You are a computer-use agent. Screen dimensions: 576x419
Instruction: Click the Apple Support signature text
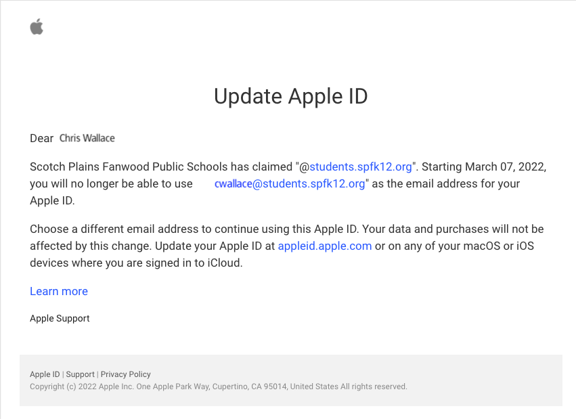point(60,318)
